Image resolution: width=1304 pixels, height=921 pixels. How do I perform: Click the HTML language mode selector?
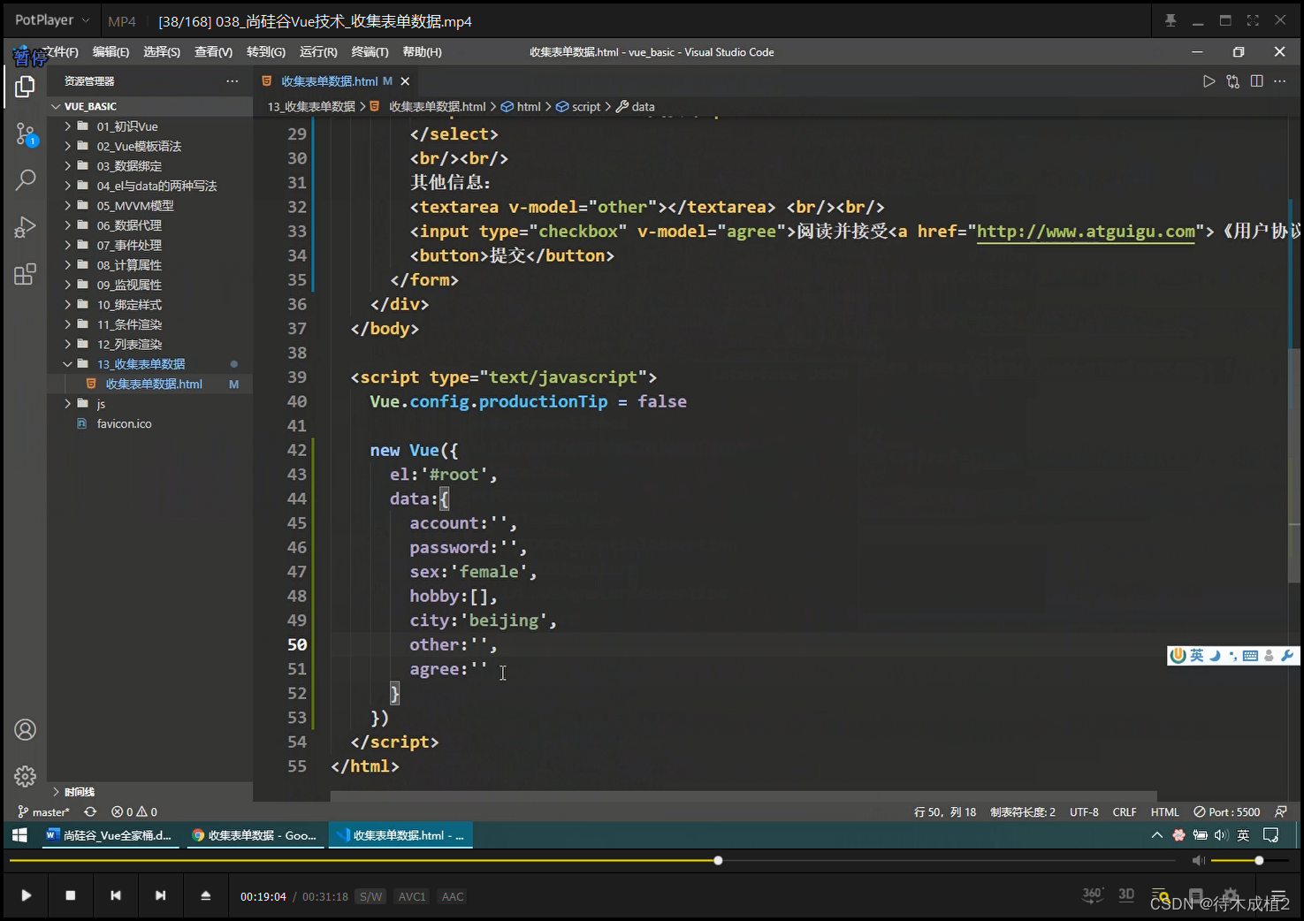1164,811
